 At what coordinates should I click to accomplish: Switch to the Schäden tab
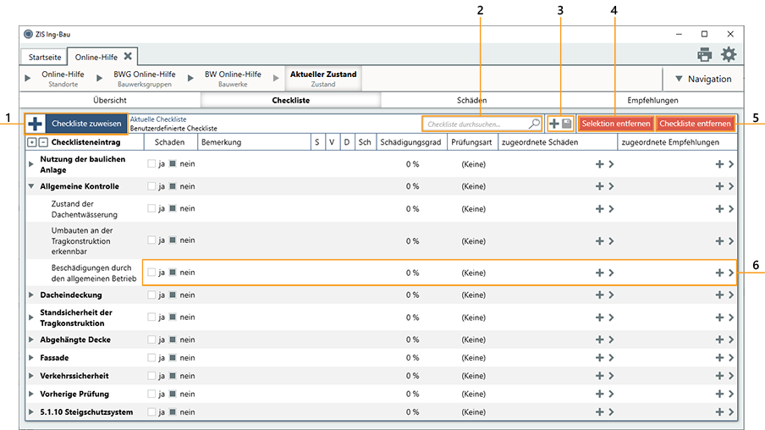tap(471, 100)
